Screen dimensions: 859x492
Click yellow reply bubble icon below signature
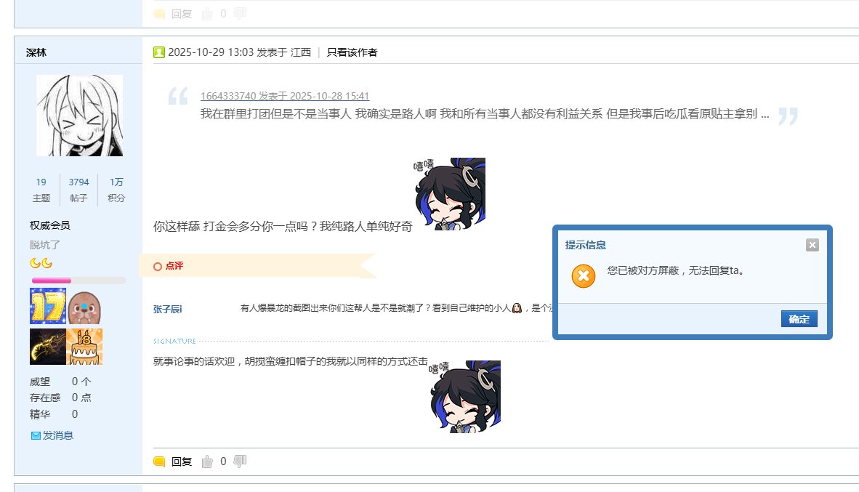pos(159,462)
